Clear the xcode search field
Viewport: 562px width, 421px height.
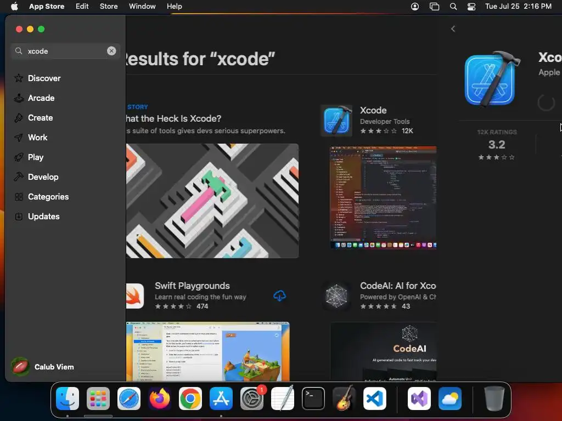point(111,51)
